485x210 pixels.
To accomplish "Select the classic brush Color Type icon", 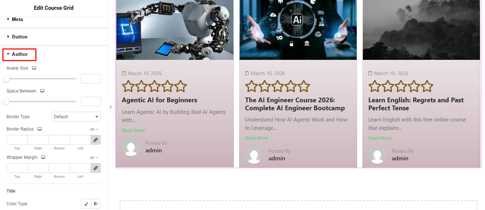I will pos(86,204).
